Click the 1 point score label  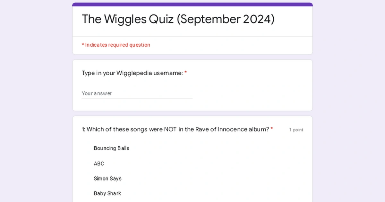(296, 130)
